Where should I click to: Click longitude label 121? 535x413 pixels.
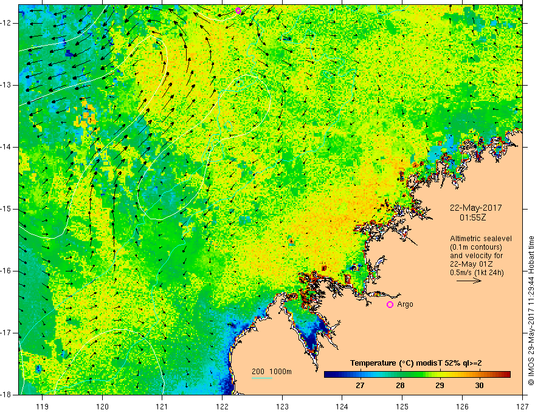click(162, 406)
